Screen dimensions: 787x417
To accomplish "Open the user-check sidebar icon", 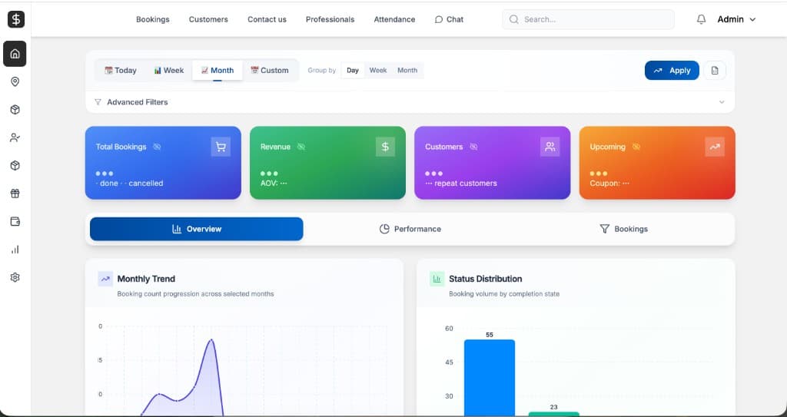I will (x=15, y=137).
